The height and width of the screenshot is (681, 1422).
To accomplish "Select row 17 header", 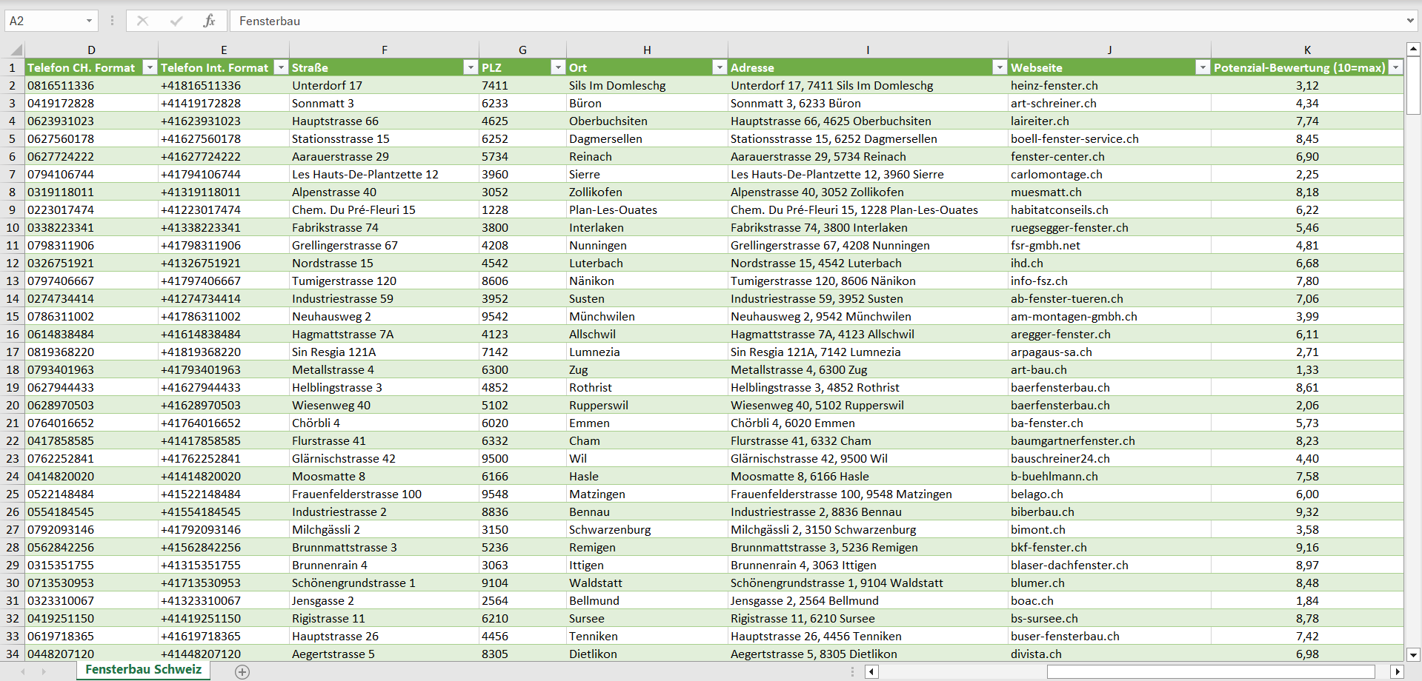I will click(x=13, y=352).
